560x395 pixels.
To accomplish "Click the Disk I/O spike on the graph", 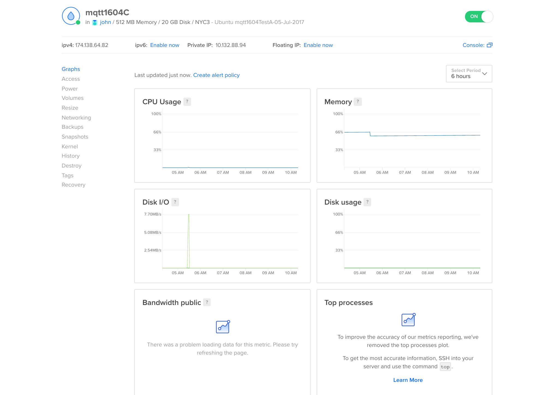I will tap(189, 241).
